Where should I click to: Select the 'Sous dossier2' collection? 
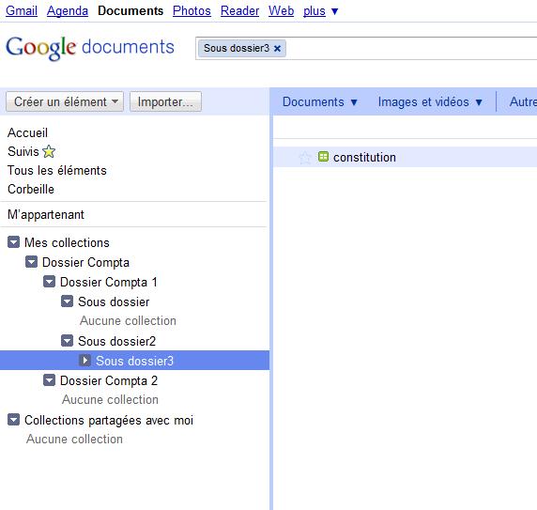(x=116, y=341)
